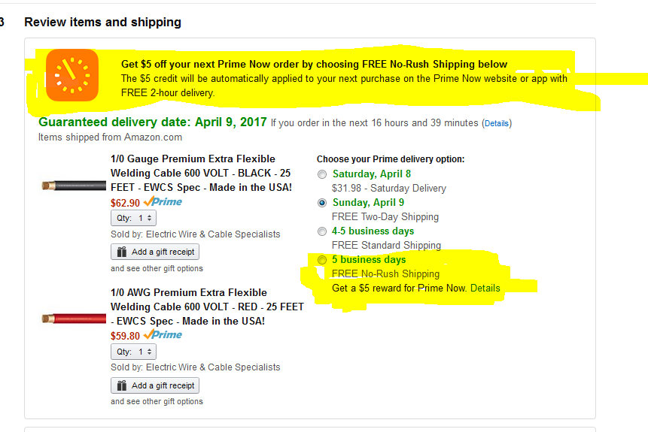Viewport: 648px width, 432px height.
Task: Click the Prime logo beside $59.80
Action: [163, 335]
